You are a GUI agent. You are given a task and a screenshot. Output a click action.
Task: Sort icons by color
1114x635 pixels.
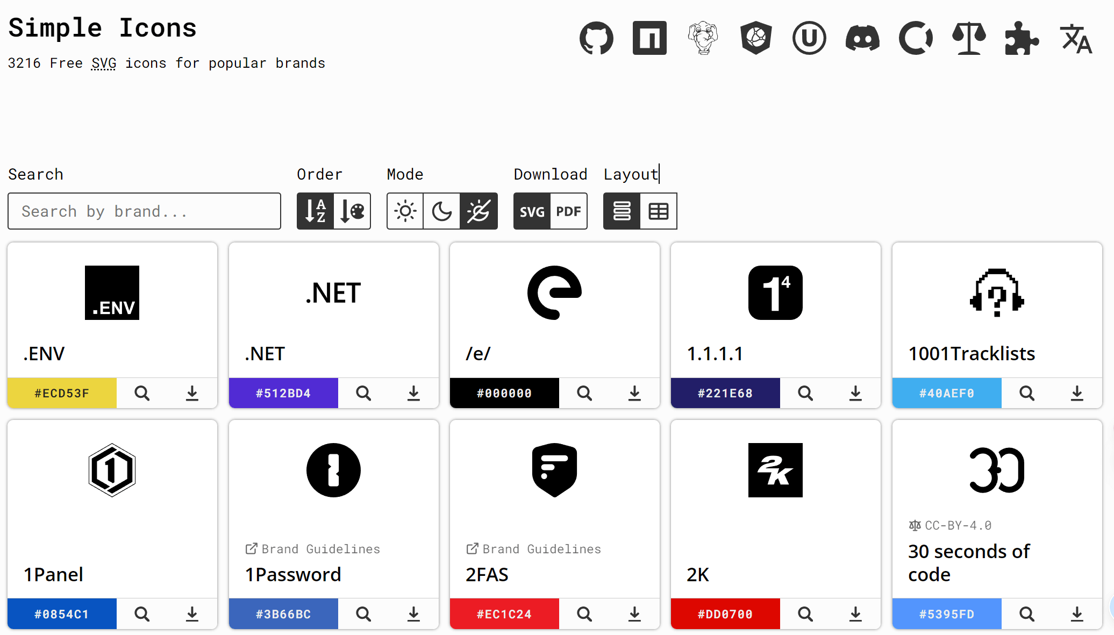pos(352,211)
